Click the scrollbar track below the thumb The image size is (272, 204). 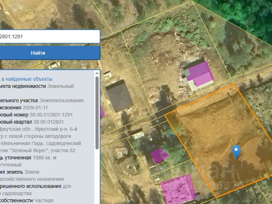pyautogui.click(x=97, y=176)
